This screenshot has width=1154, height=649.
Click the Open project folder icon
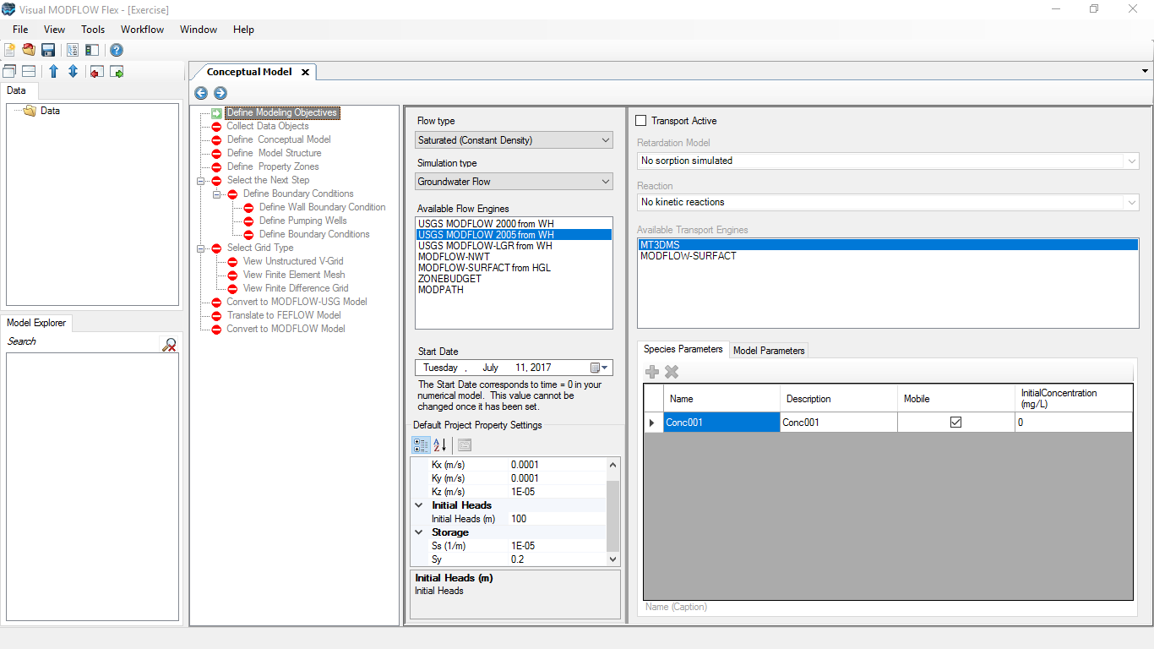(28, 50)
